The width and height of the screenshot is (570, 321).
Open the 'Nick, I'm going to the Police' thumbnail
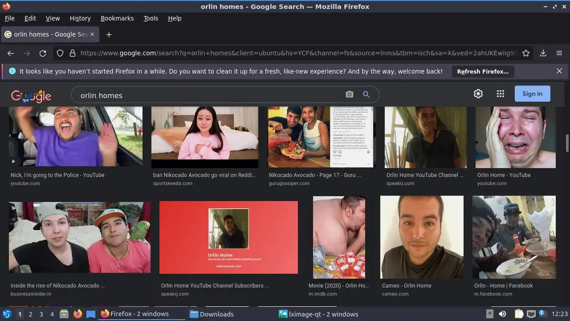point(76,137)
